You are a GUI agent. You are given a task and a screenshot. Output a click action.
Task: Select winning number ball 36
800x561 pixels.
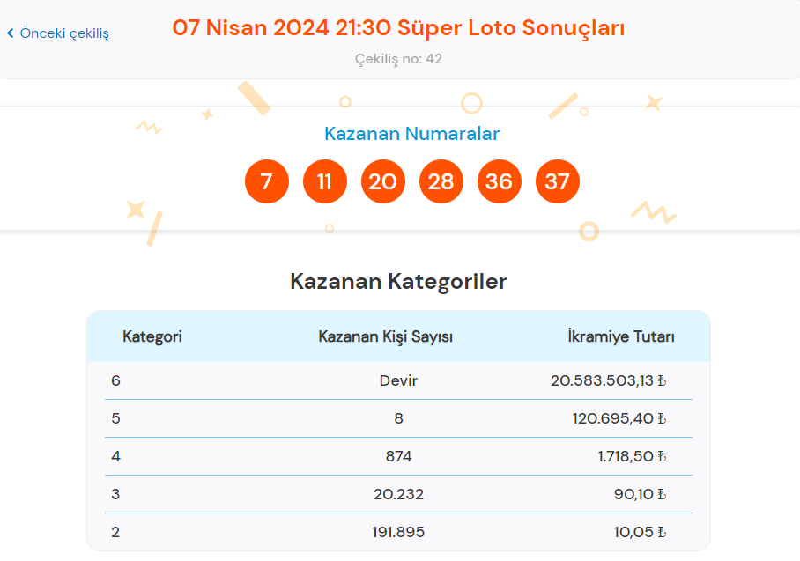tap(500, 181)
